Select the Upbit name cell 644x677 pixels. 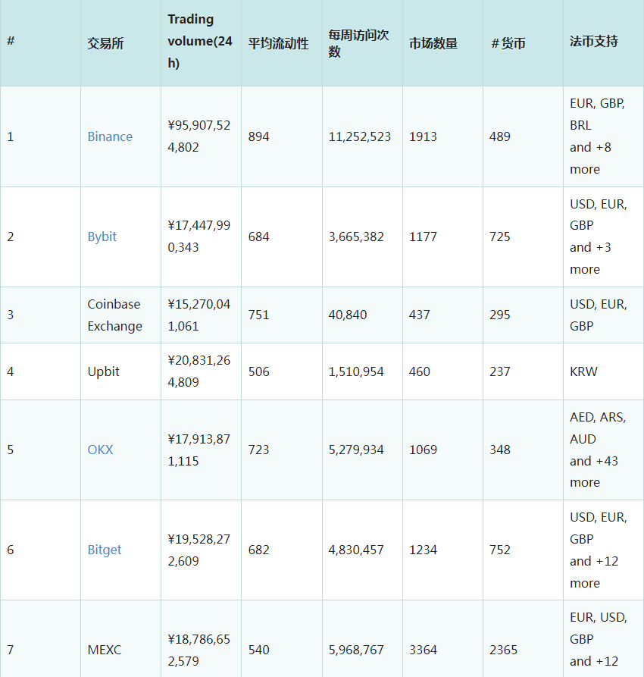pos(121,371)
